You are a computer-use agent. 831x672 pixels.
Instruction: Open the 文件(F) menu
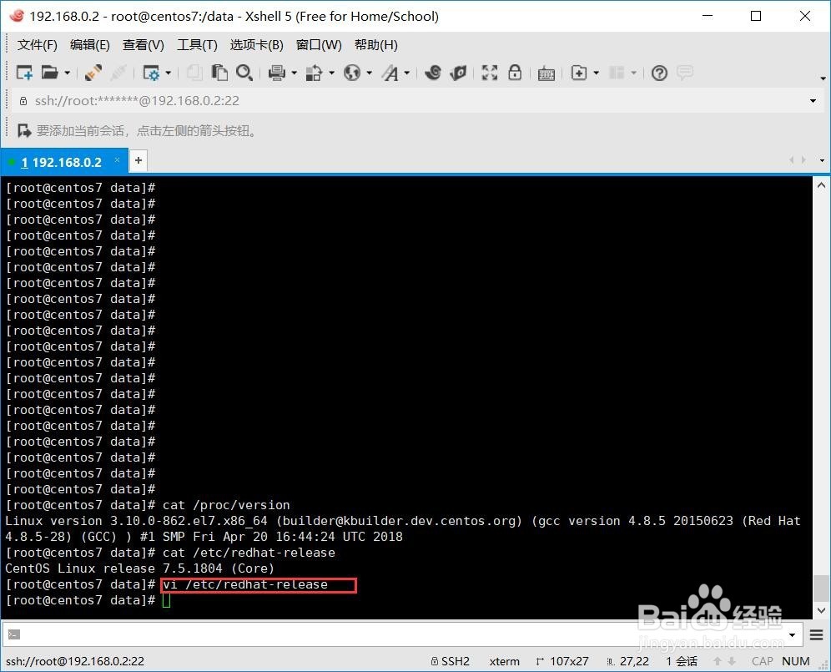click(37, 45)
